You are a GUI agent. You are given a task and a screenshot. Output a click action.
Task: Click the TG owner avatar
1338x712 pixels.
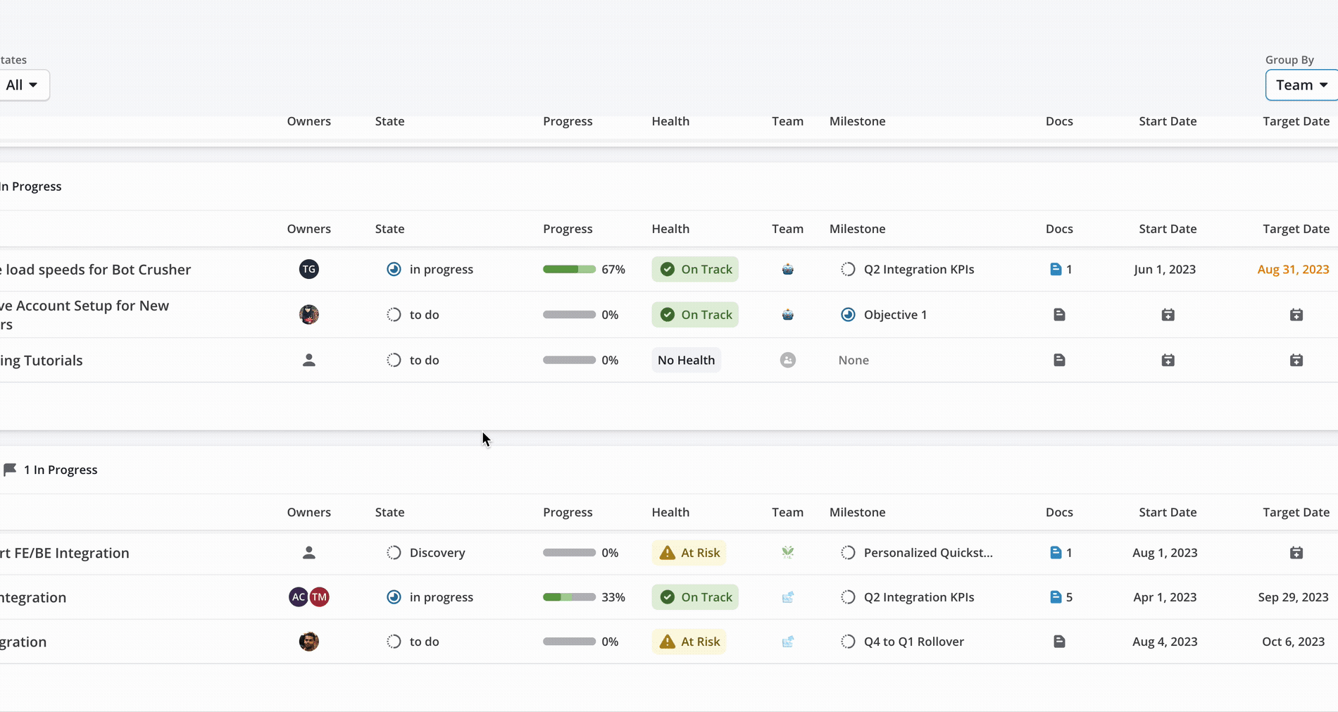click(x=308, y=269)
